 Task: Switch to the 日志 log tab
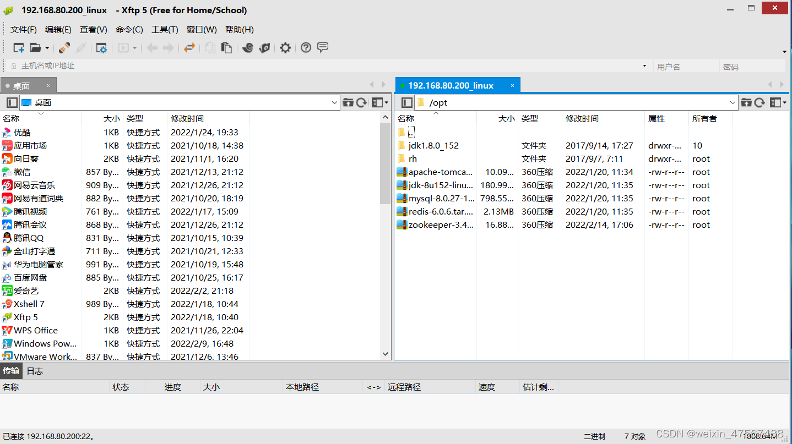click(x=35, y=371)
